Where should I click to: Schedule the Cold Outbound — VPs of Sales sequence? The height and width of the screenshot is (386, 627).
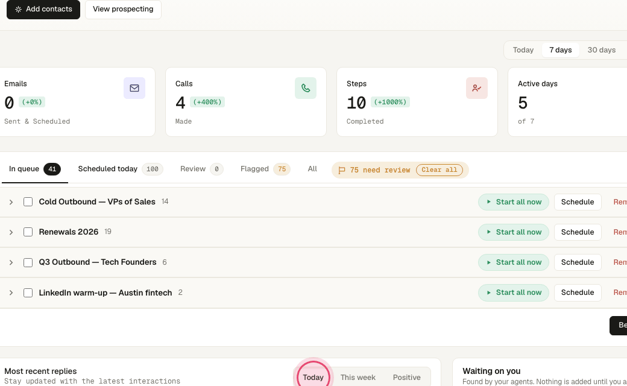(x=578, y=202)
